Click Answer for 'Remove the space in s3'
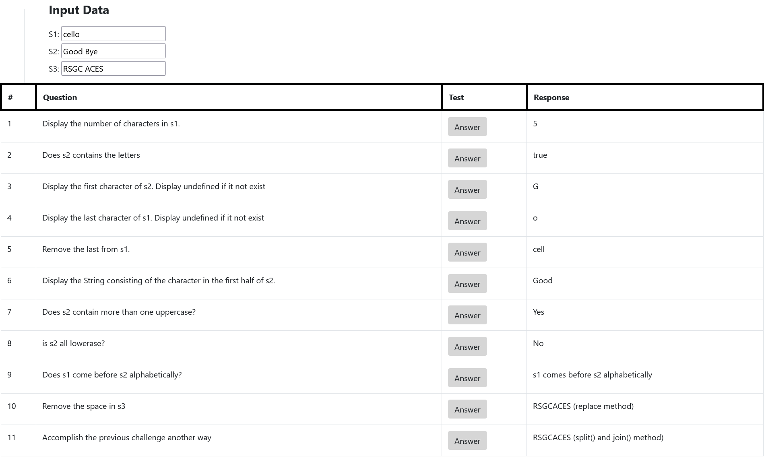 pyautogui.click(x=467, y=409)
